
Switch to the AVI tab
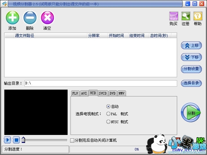[x=84, y=94]
